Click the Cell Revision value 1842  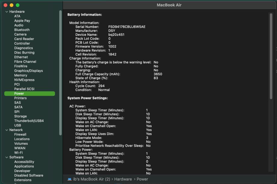(x=112, y=55)
